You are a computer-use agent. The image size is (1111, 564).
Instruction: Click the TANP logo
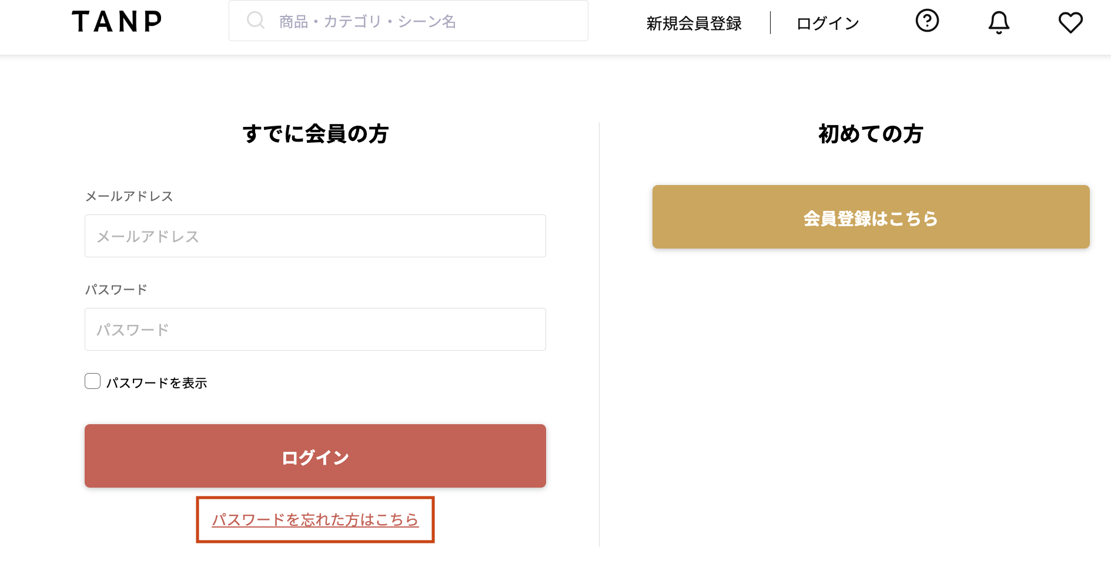tap(116, 21)
